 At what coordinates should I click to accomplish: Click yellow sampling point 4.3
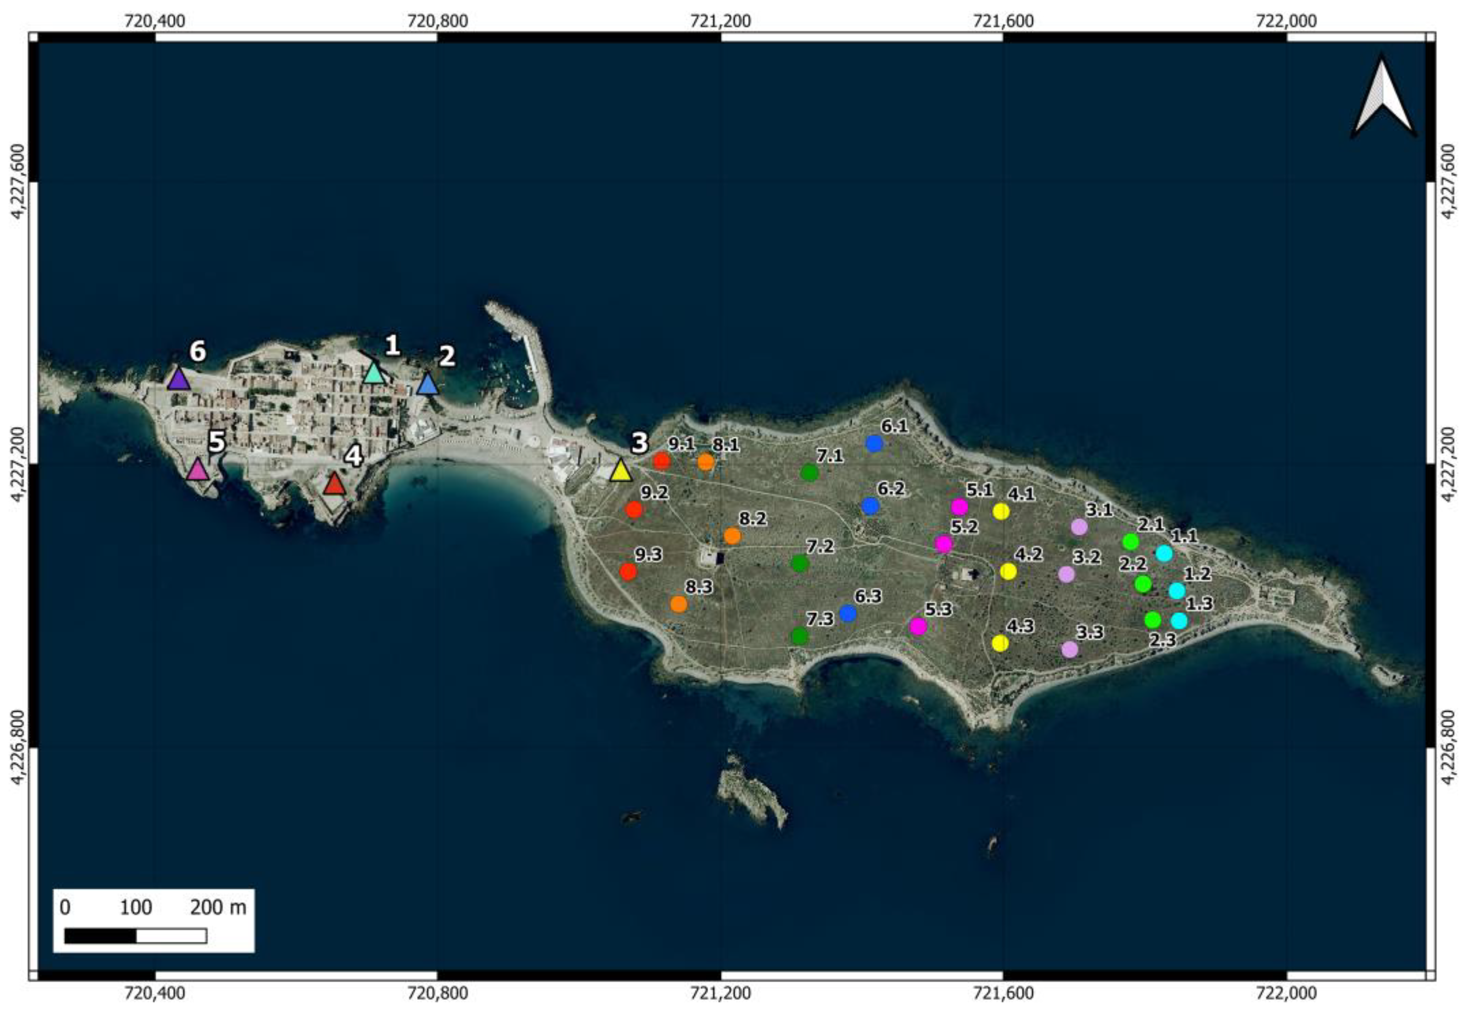[x=1000, y=643]
